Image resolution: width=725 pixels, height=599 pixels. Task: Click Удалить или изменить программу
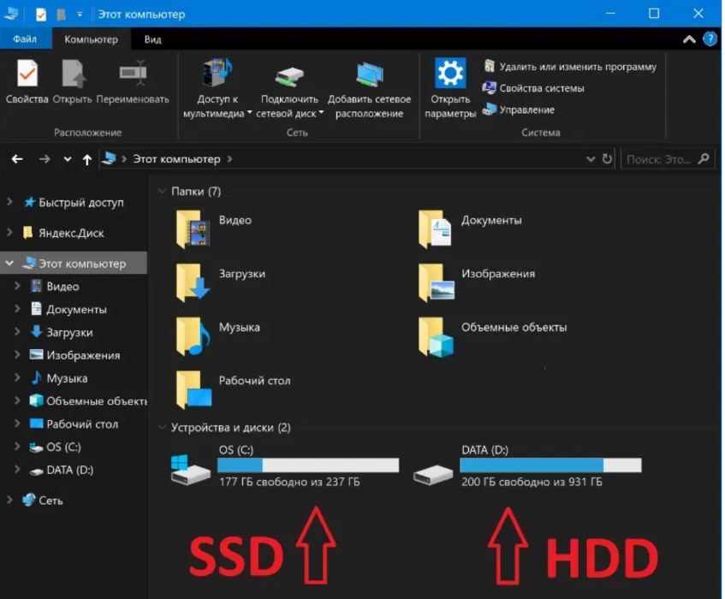pyautogui.click(x=570, y=67)
